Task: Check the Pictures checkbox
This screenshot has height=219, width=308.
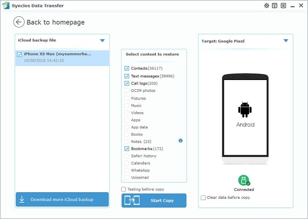Action: click(x=127, y=99)
